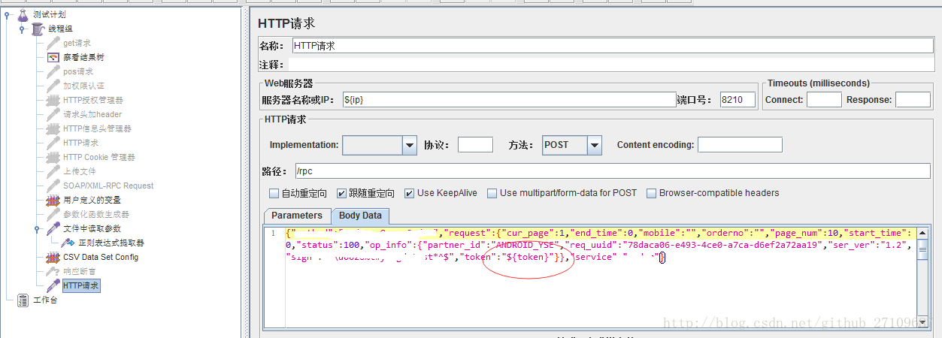Toggle the 自动重定向 checkbox

274,193
